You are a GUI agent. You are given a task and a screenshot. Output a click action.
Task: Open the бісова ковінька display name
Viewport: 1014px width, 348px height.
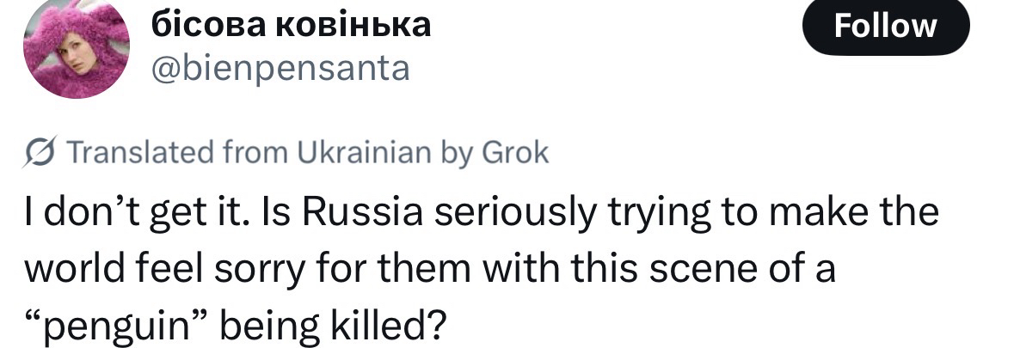[291, 26]
